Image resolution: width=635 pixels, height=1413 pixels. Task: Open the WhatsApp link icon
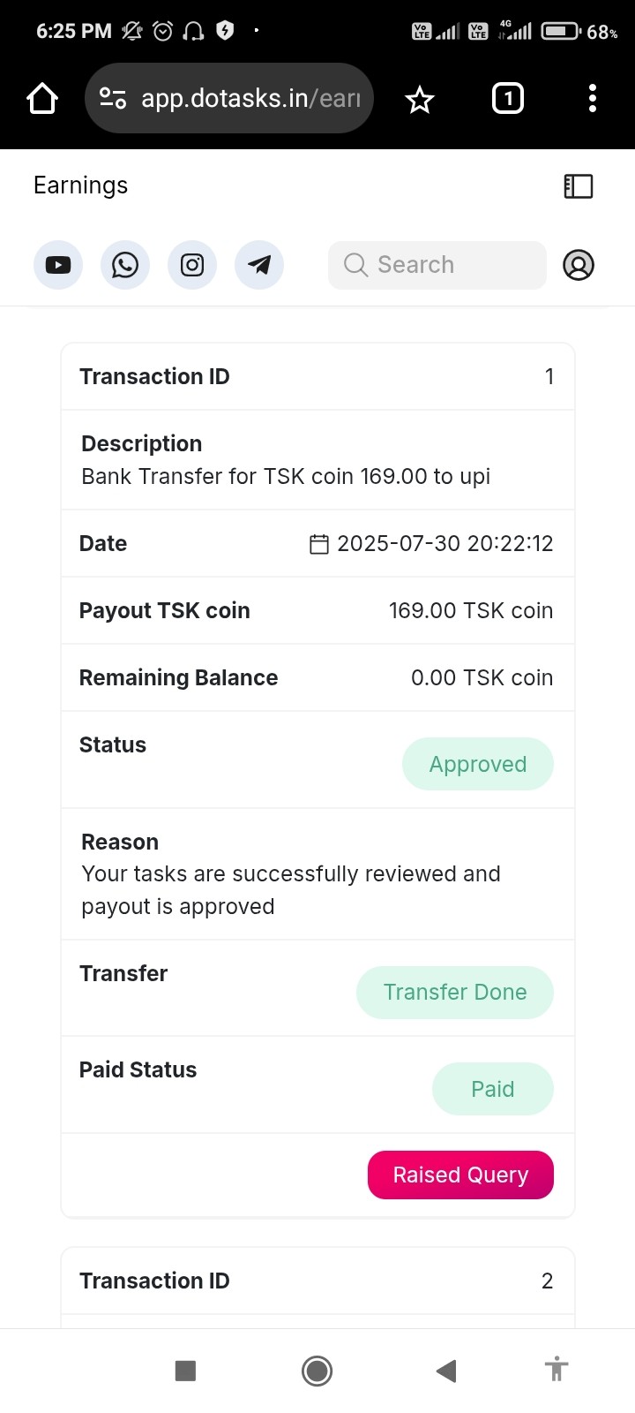pyautogui.click(x=125, y=265)
